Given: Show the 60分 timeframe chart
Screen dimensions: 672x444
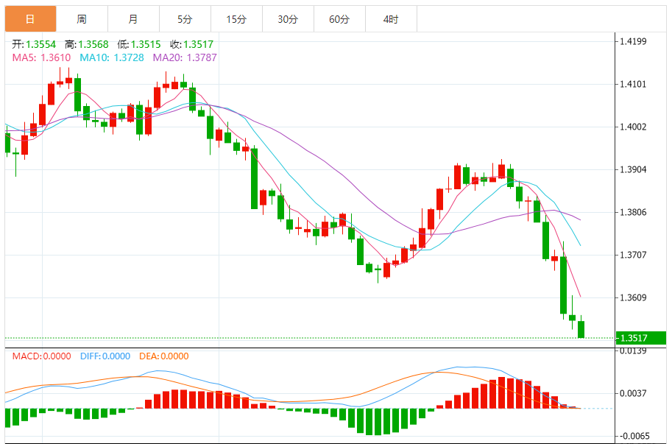Looking at the screenshot, I should coord(339,19).
